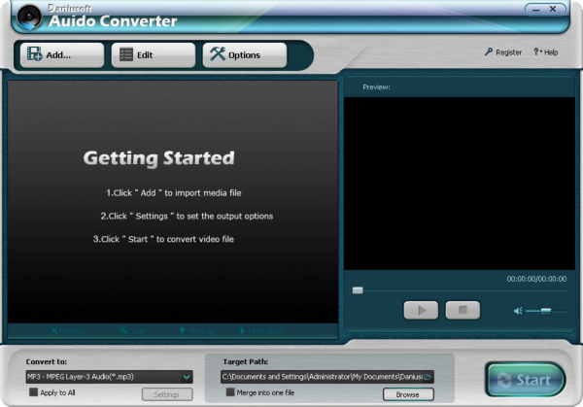
Task: Enable Merge into one file checkbox
Action: (230, 392)
